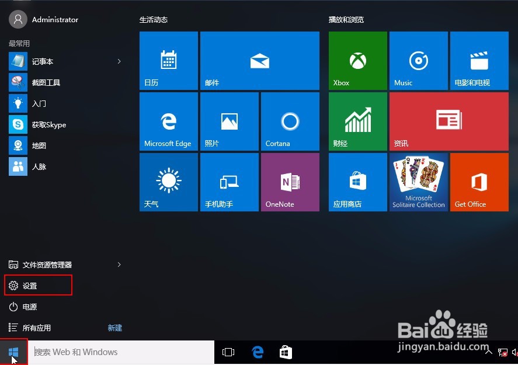518x365 pixels.
Task: Open the 天气 weather tile
Action: pyautogui.click(x=169, y=182)
